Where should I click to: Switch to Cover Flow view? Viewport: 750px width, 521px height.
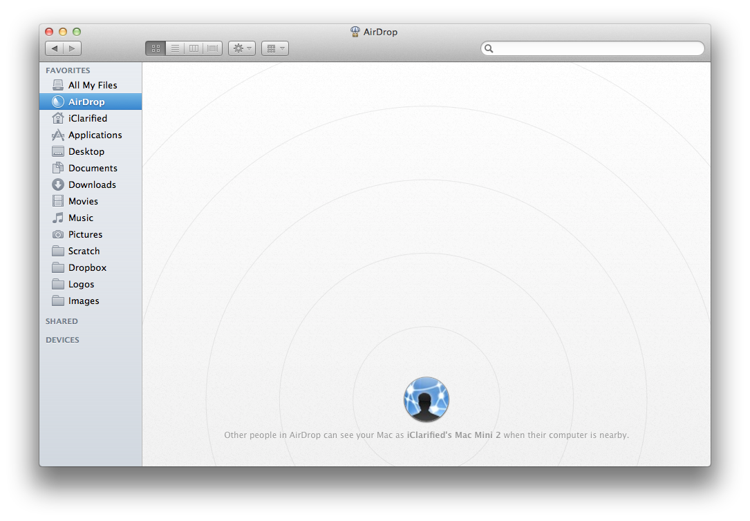point(213,48)
